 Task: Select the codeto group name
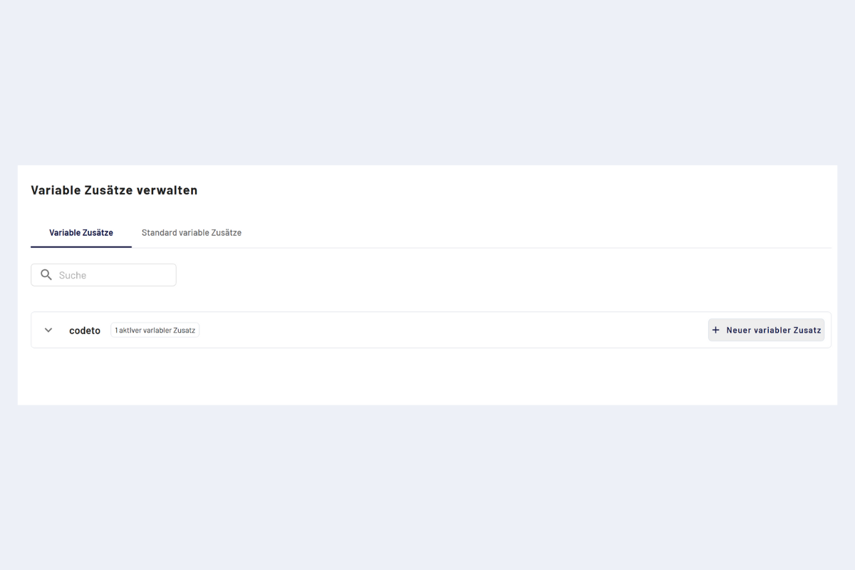tap(85, 331)
